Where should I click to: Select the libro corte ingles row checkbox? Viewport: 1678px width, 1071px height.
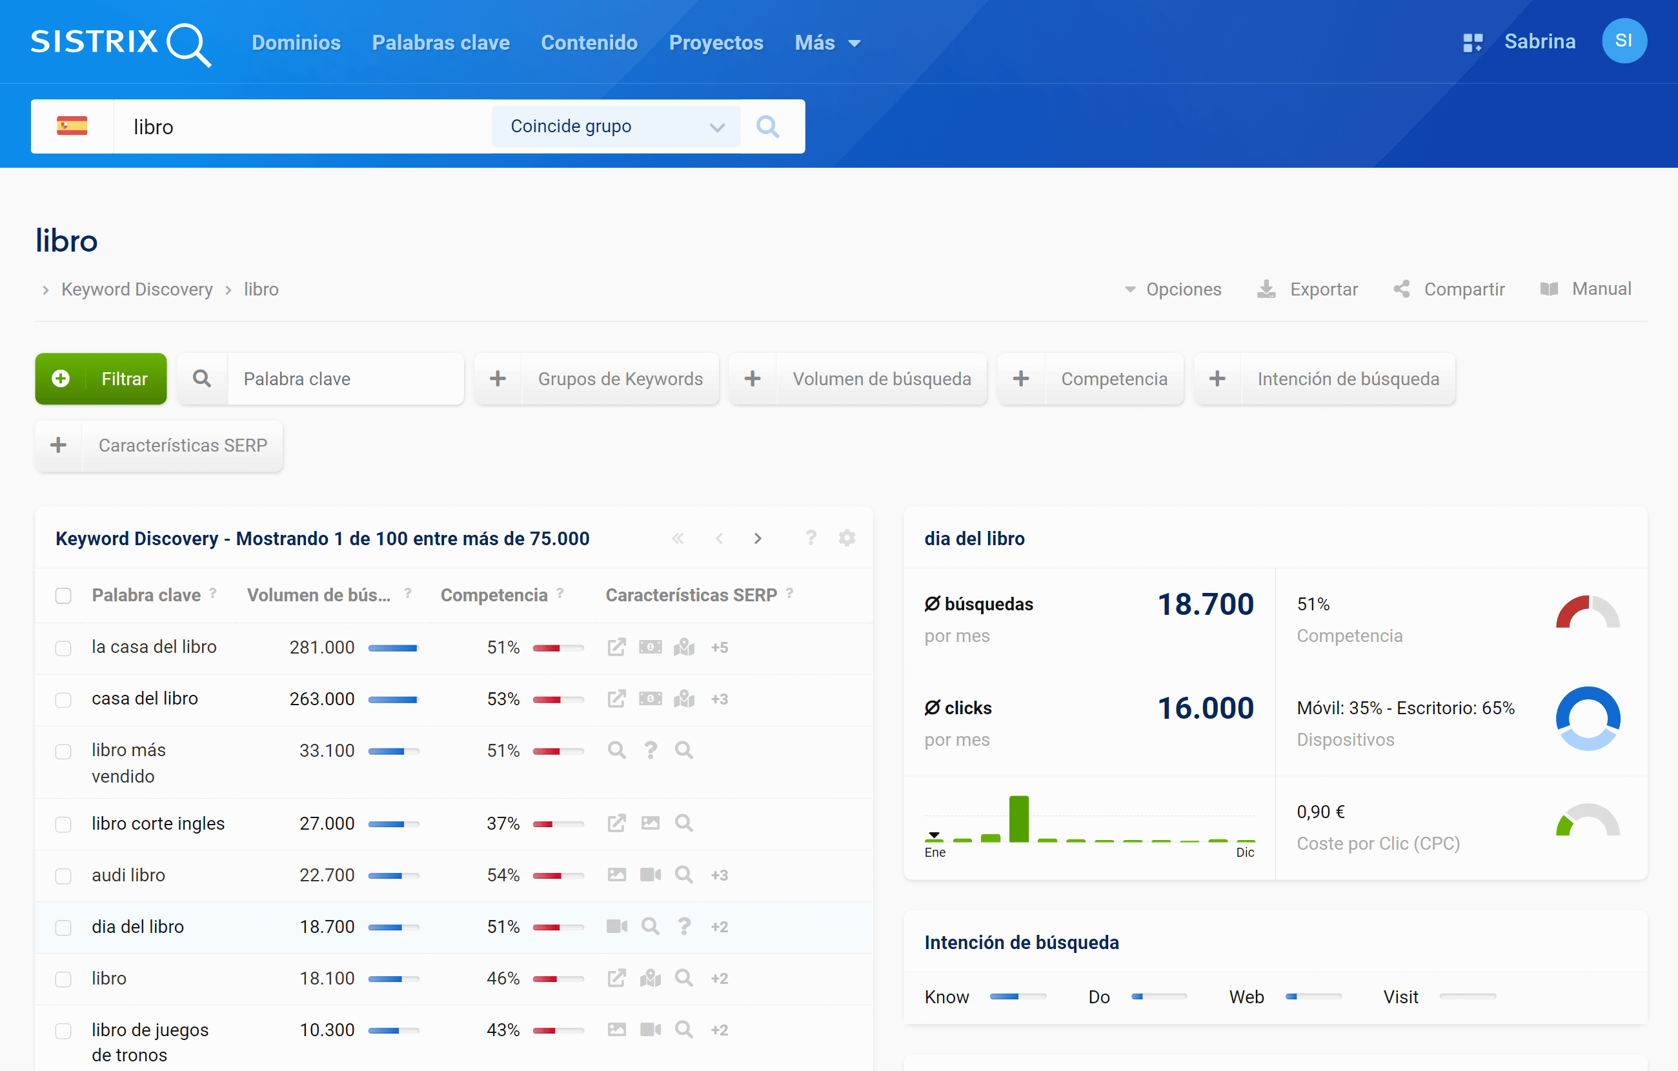[x=63, y=825]
